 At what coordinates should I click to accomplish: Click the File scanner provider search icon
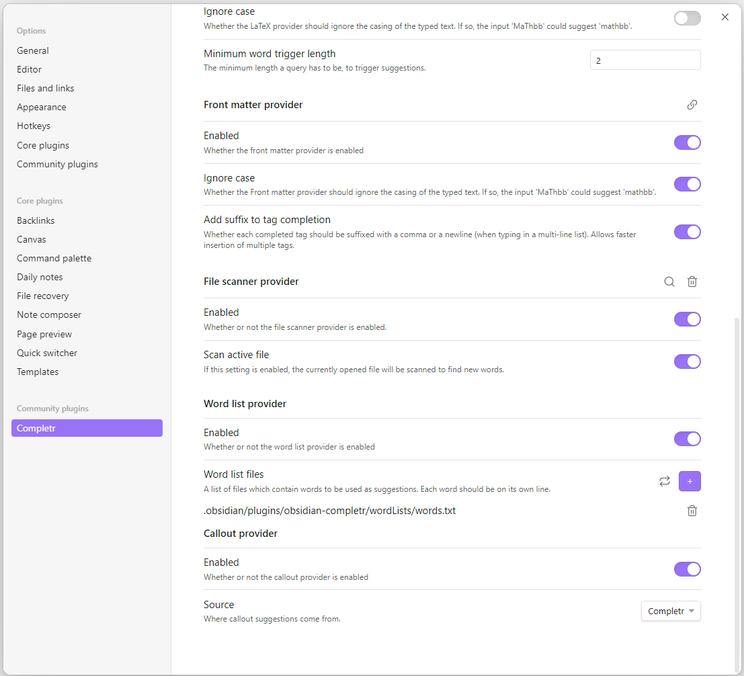669,282
